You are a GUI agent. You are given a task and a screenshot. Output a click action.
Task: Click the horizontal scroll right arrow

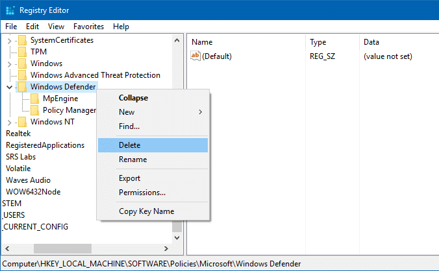pyautogui.click(x=166, y=248)
